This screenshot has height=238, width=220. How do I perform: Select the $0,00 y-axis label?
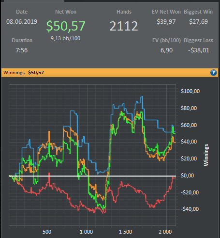[x=187, y=175]
